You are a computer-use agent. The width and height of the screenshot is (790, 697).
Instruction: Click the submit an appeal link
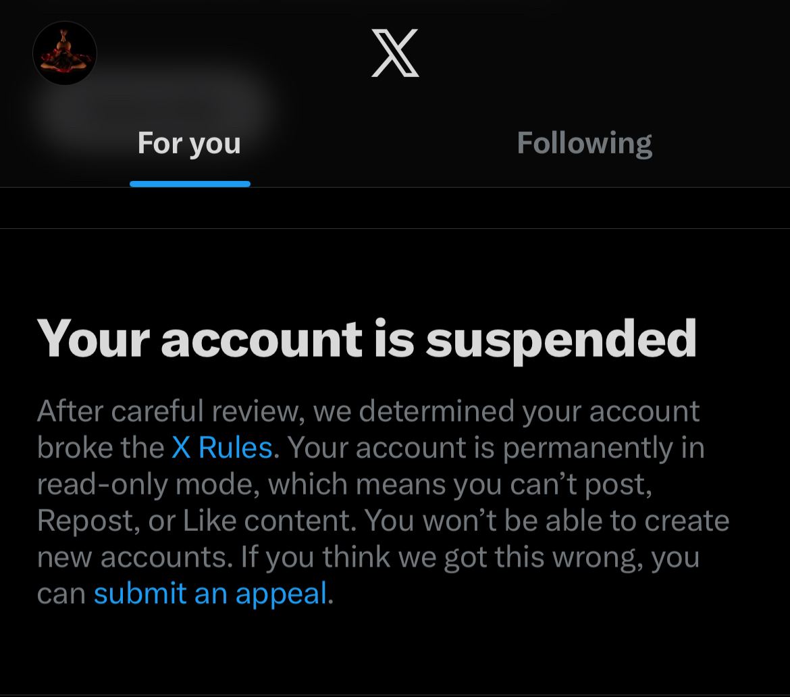211,594
